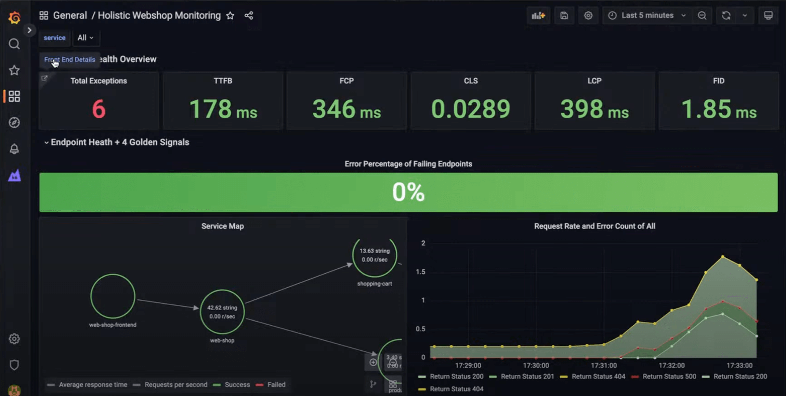Expand the Last 5 minutes time picker
Image resolution: width=786 pixels, height=396 pixels.
click(646, 15)
